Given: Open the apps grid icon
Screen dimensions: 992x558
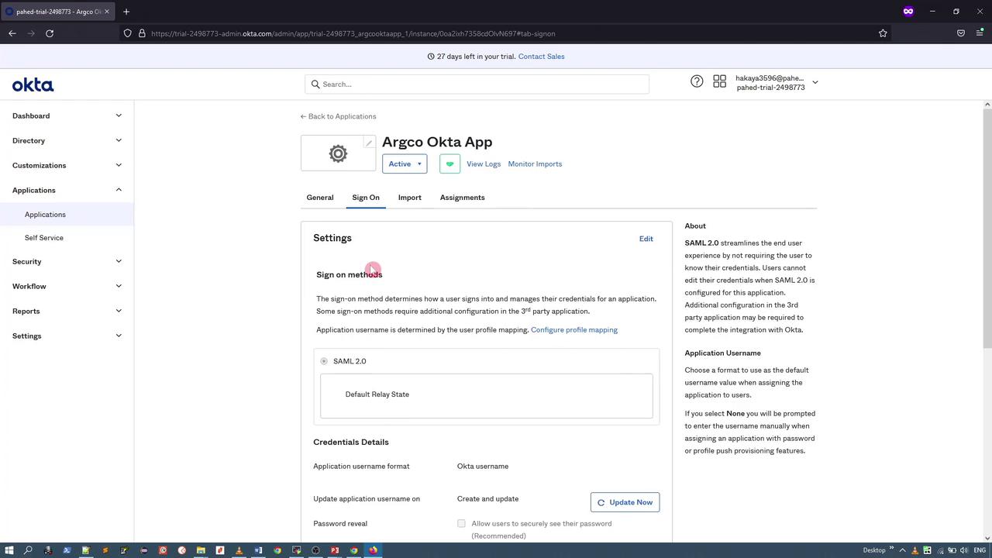Looking at the screenshot, I should (719, 81).
